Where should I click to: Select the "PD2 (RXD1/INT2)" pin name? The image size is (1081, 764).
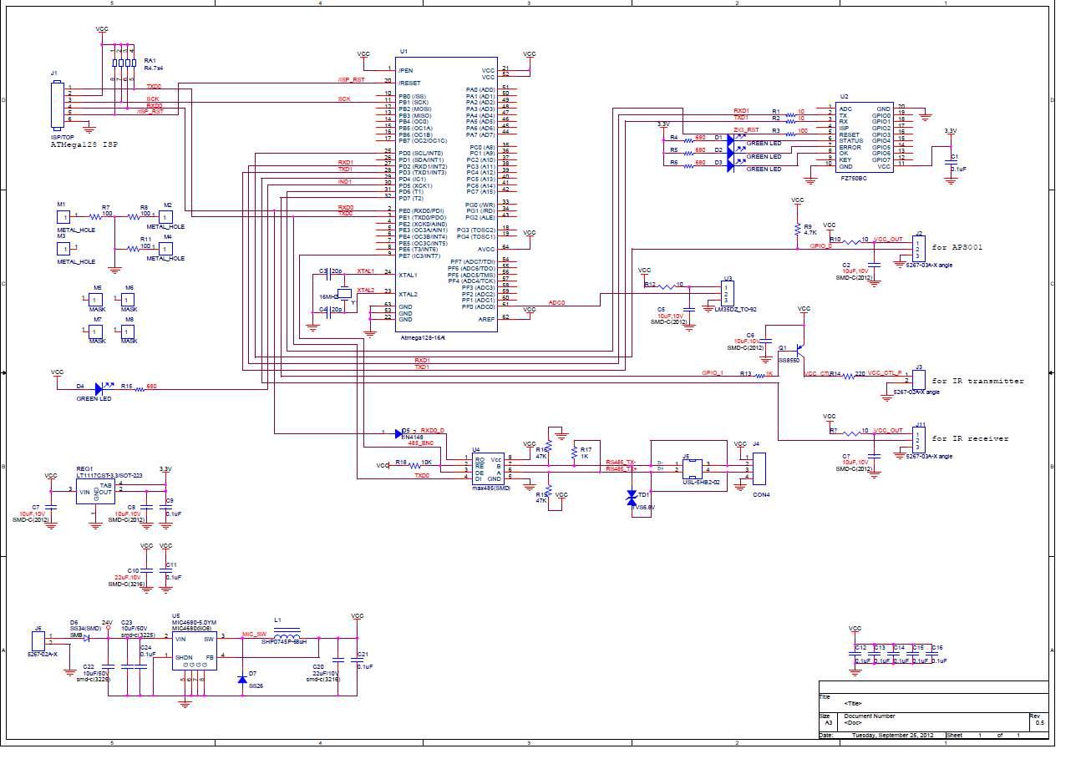tap(423, 166)
